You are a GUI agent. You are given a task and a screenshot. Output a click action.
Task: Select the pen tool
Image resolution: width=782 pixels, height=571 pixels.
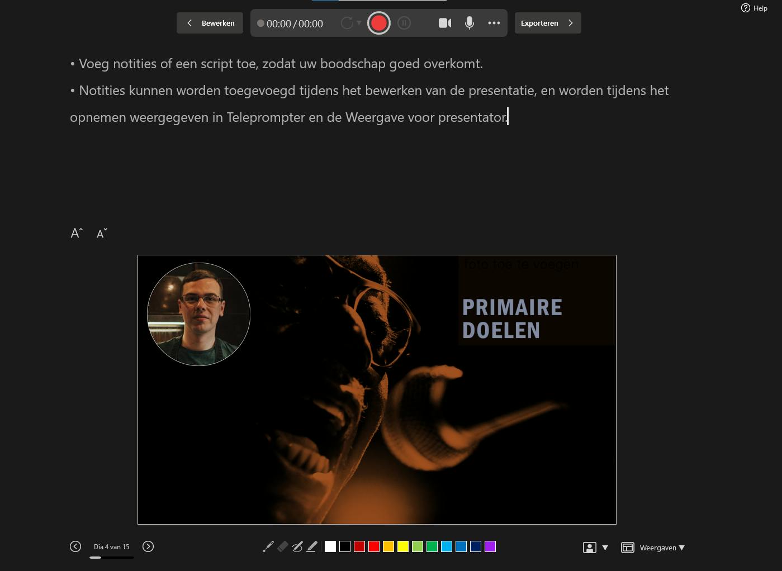(297, 546)
